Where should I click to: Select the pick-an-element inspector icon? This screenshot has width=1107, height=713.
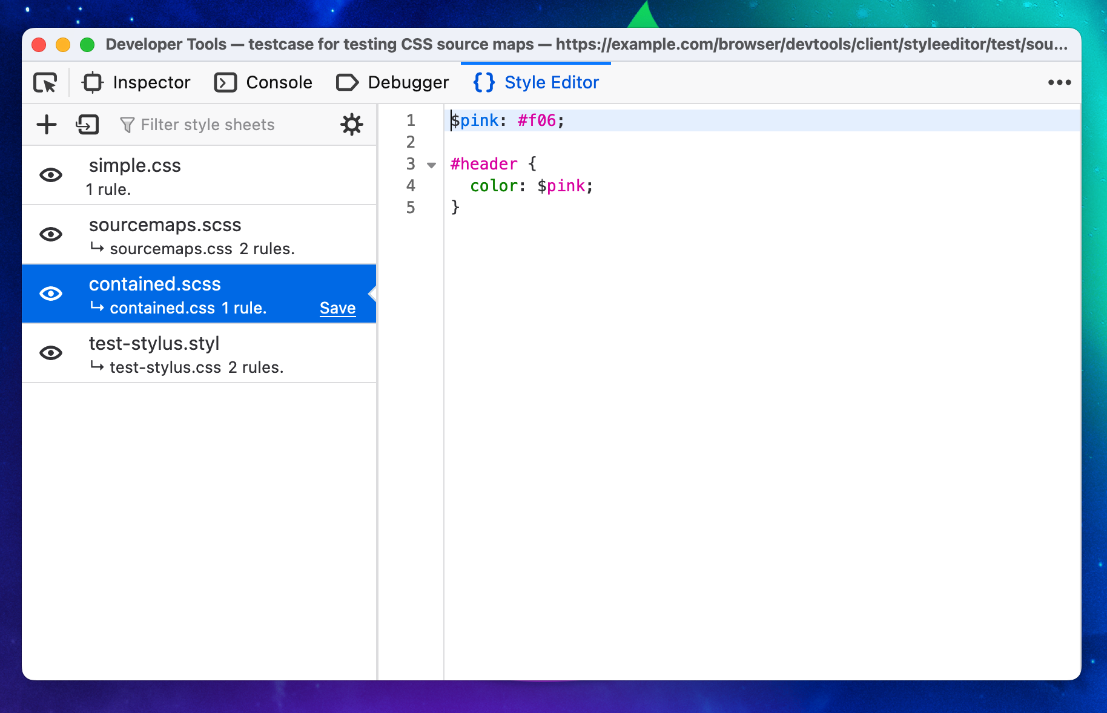point(45,82)
